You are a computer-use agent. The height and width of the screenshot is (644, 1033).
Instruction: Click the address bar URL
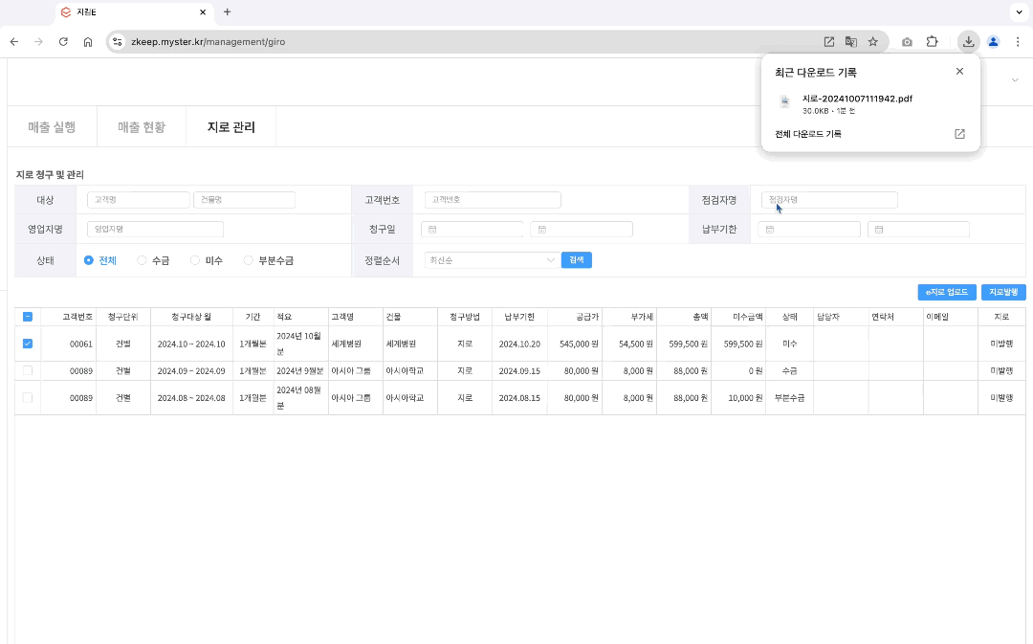209,41
